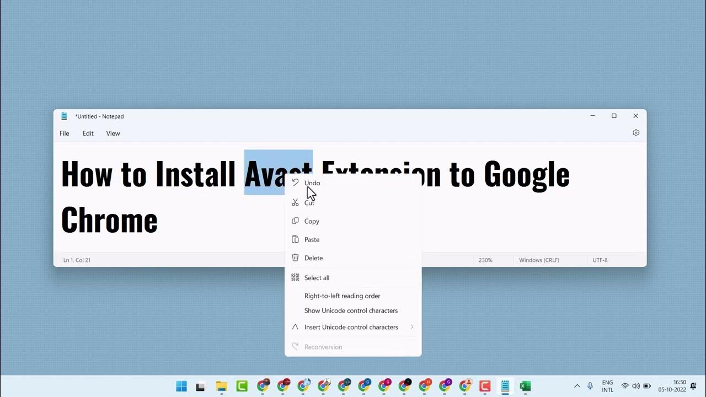Click the word Install in the text
706x397 pixels.
pyautogui.click(x=196, y=173)
